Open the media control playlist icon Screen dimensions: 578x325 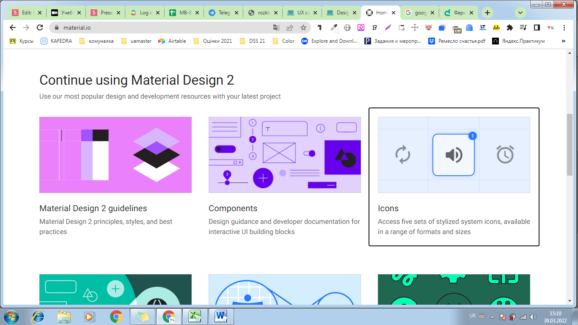point(523,28)
